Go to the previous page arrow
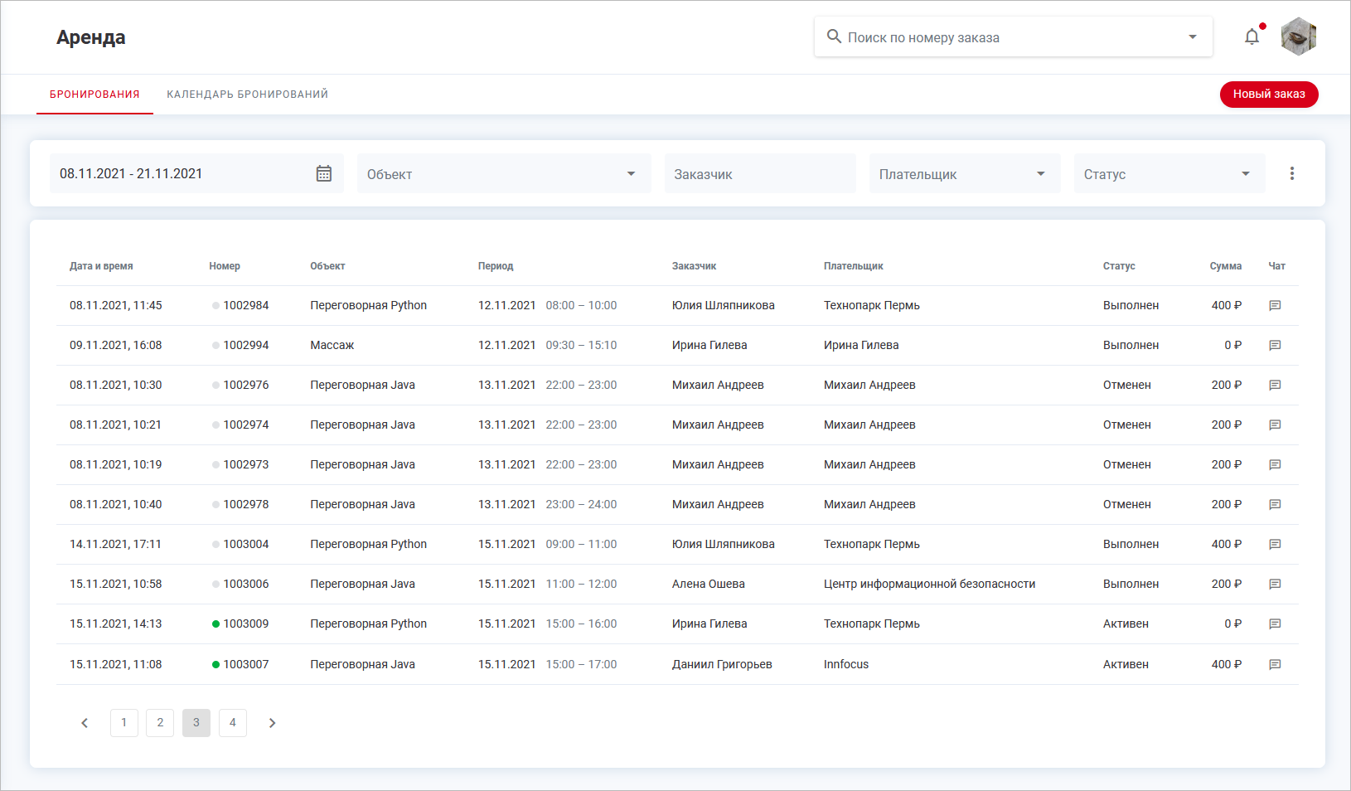The height and width of the screenshot is (791, 1351). point(85,723)
